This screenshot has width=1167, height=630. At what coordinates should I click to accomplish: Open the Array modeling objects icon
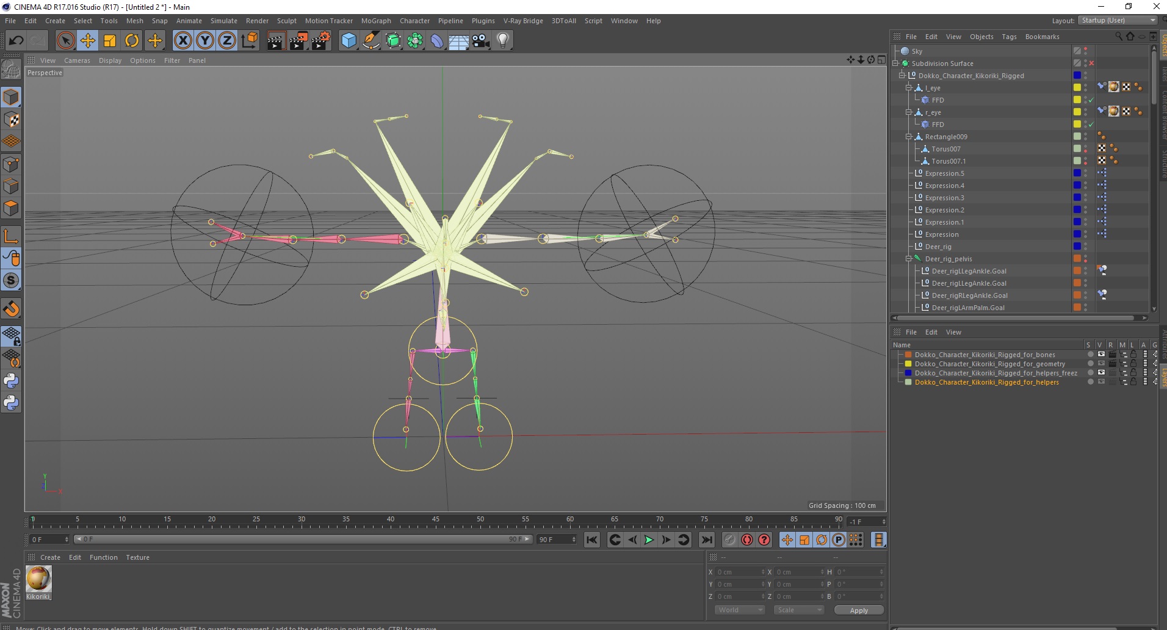(x=415, y=41)
